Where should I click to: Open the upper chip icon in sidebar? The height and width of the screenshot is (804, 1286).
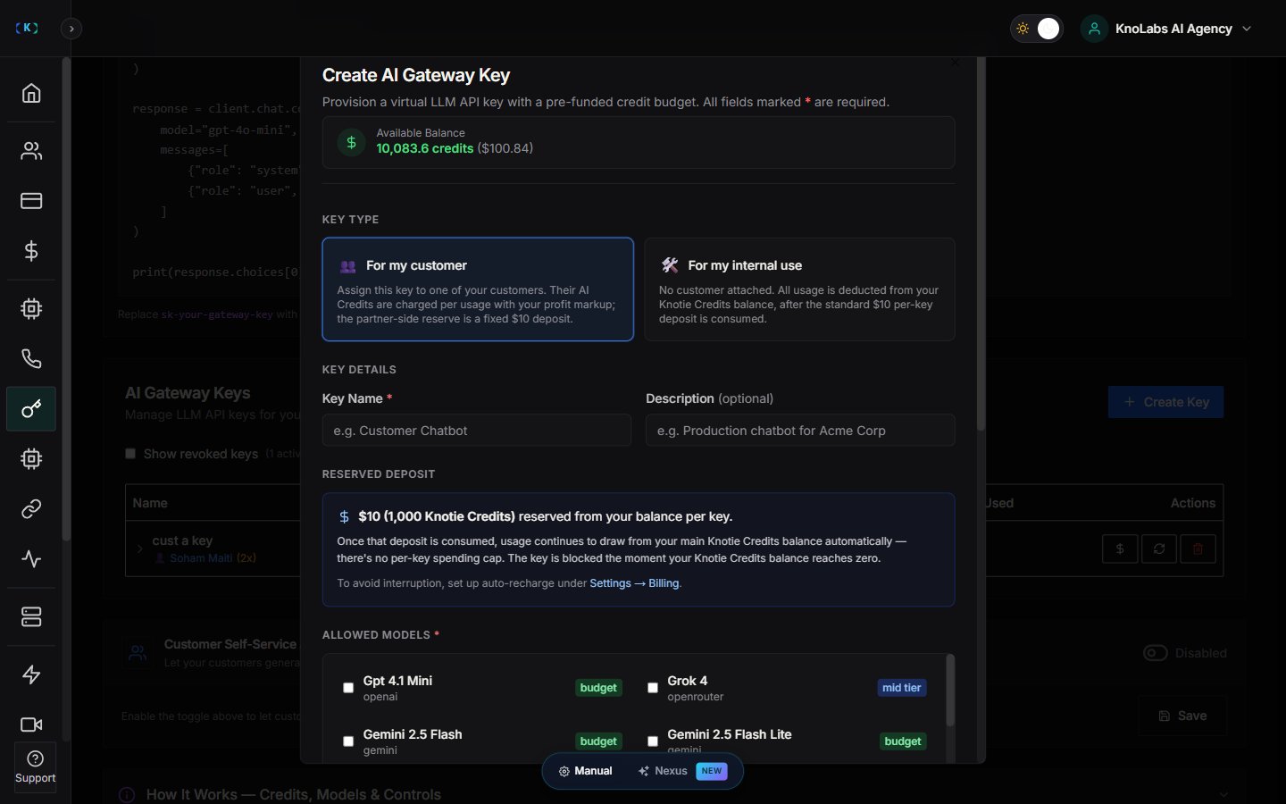click(x=31, y=309)
